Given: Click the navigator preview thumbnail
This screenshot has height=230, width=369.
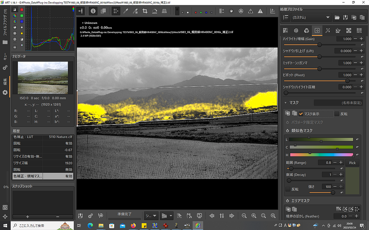Looking at the screenshot, I should (43, 78).
